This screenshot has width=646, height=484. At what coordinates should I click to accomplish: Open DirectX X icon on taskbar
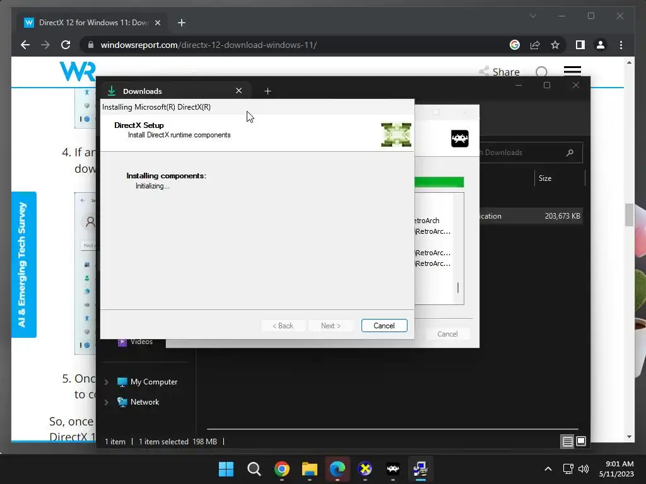point(365,469)
